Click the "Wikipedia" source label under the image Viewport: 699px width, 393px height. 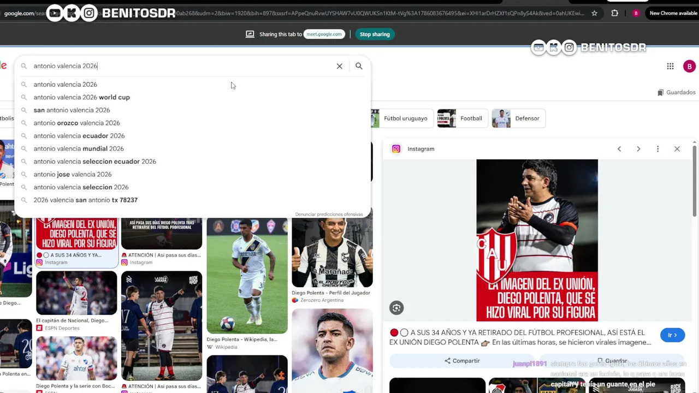point(226,347)
